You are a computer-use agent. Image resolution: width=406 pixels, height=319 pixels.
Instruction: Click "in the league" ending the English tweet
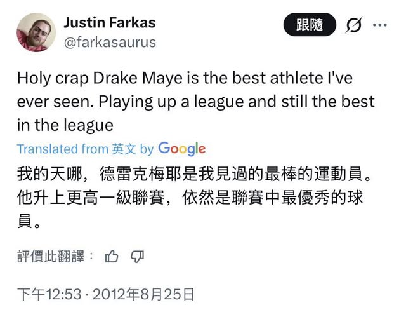pos(65,124)
